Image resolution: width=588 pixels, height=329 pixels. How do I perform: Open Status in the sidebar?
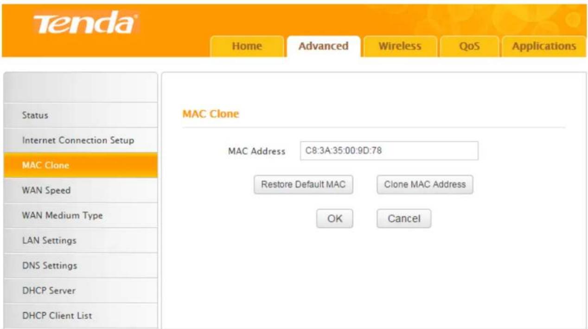pos(81,115)
